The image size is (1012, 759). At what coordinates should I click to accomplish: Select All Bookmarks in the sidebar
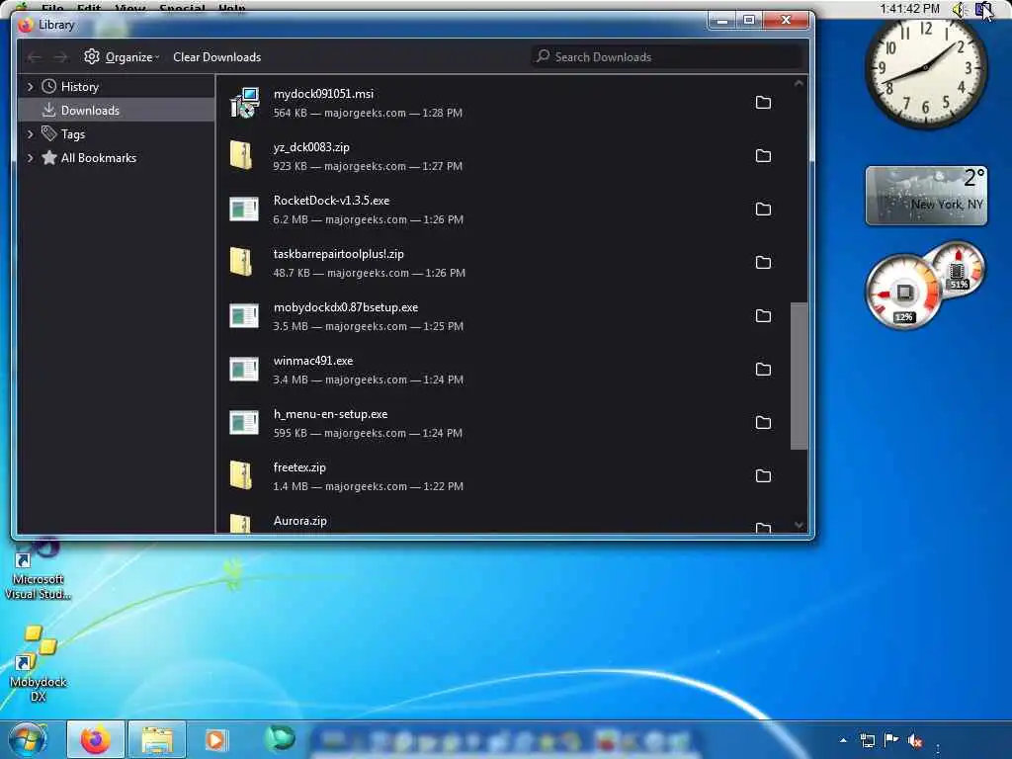tap(99, 158)
